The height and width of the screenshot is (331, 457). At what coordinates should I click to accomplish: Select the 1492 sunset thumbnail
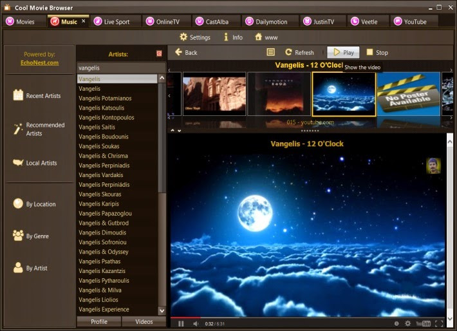click(x=279, y=94)
